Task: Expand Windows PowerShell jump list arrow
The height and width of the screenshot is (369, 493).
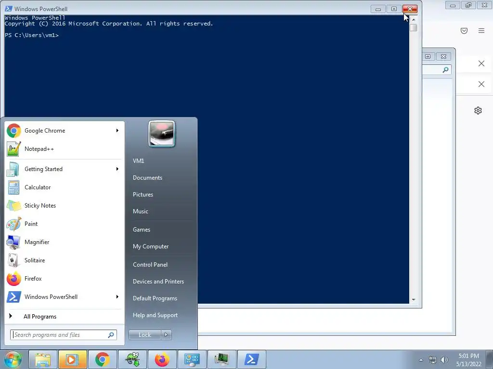Action: pyautogui.click(x=117, y=297)
